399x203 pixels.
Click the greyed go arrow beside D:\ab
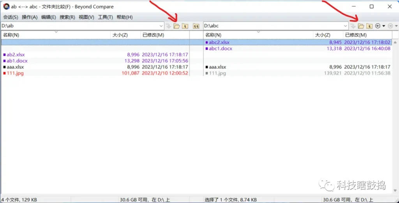168,26
